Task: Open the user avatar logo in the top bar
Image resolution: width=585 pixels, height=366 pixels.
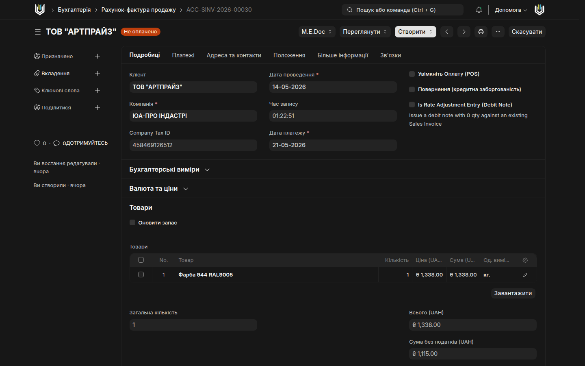Action: pyautogui.click(x=539, y=10)
